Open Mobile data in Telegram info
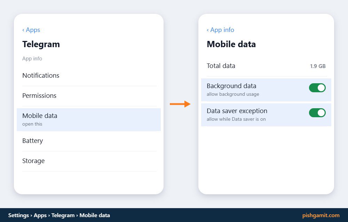 pos(89,120)
